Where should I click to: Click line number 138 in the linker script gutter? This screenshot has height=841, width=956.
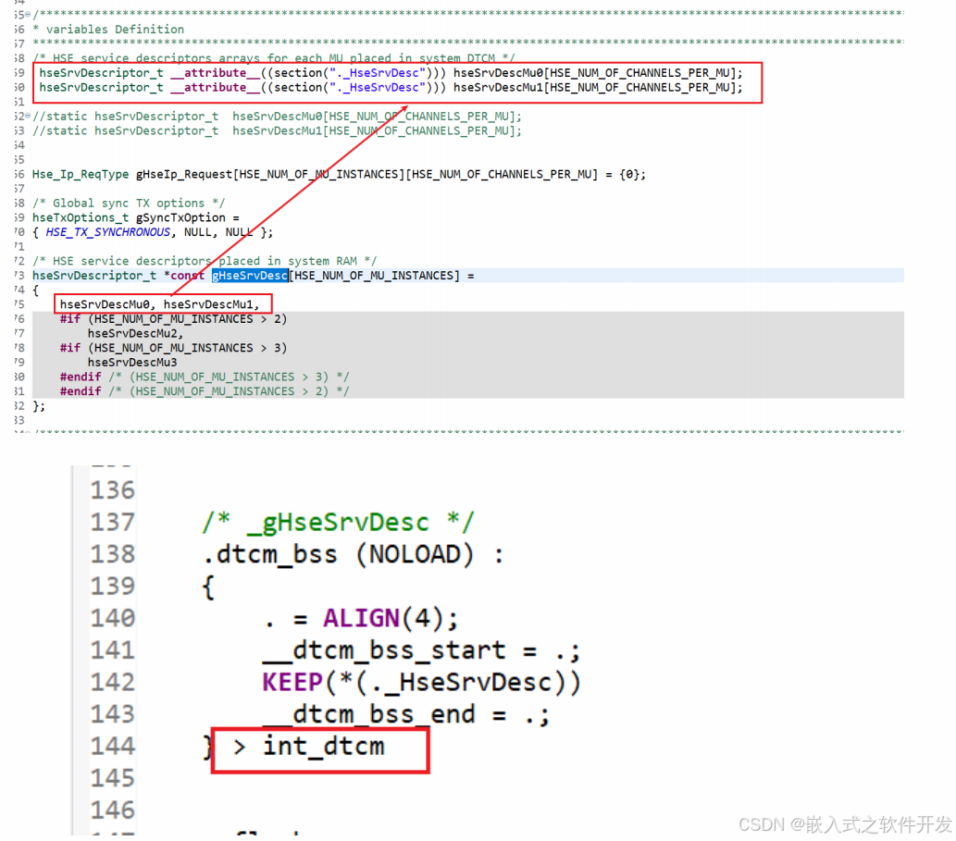112,554
